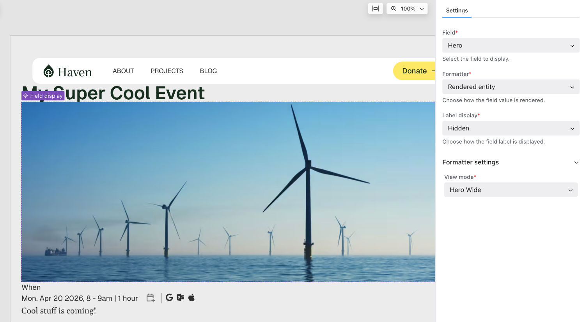Click the 'When' label text
The width and height of the screenshot is (585, 322).
pyautogui.click(x=31, y=287)
